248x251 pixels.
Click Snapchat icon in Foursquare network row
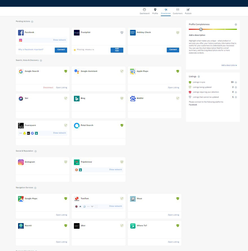click(24, 133)
